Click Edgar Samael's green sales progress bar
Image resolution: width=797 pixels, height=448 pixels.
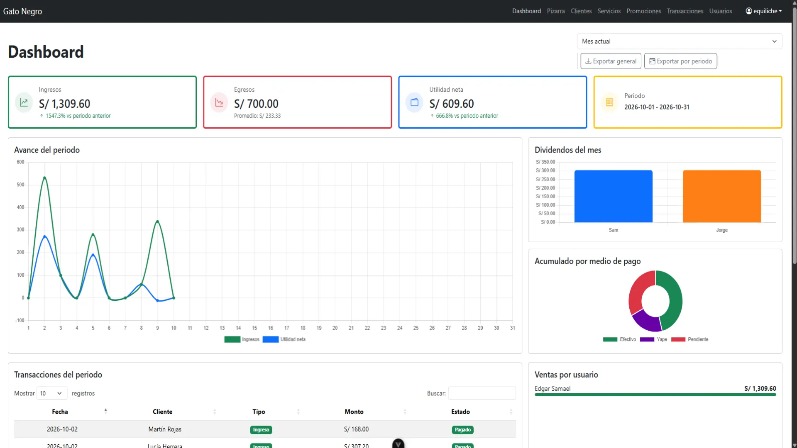coord(655,395)
